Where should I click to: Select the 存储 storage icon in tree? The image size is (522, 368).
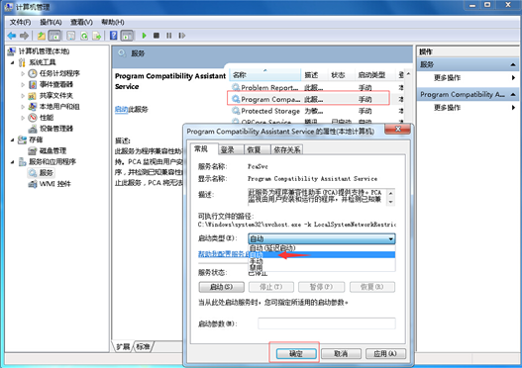pyautogui.click(x=22, y=139)
